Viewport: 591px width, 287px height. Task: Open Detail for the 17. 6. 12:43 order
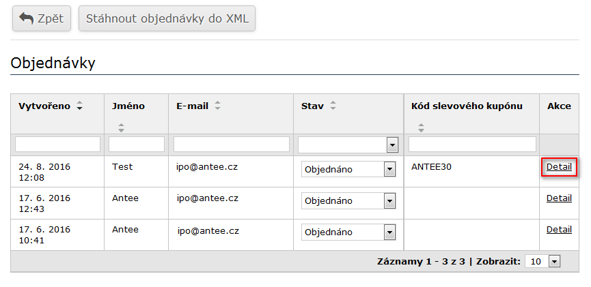[x=559, y=198]
